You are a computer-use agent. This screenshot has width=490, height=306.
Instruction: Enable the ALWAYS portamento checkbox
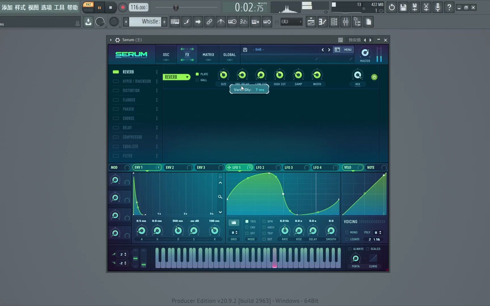point(350,249)
